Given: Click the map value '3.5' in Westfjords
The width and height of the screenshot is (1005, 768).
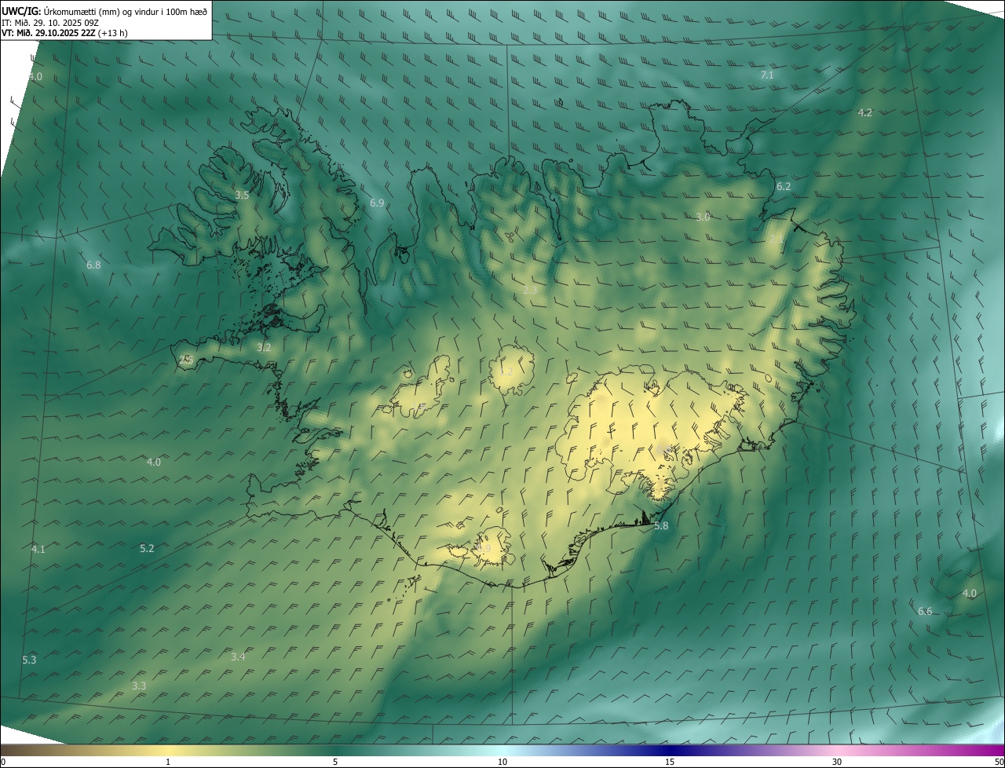Looking at the screenshot, I should [242, 195].
